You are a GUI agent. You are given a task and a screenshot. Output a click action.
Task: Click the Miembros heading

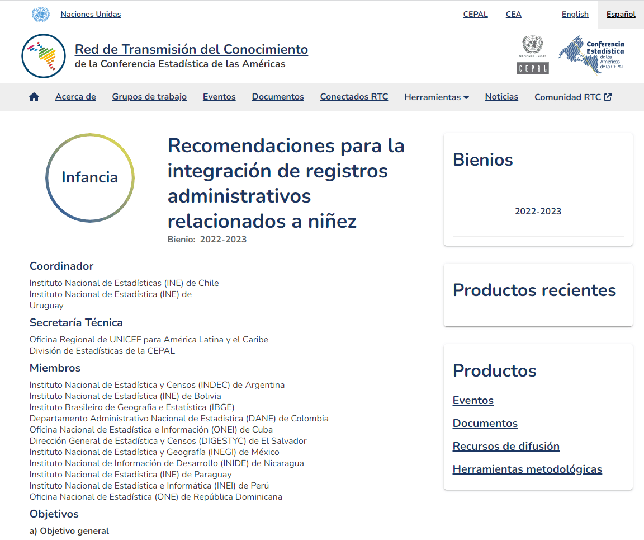[x=55, y=368]
